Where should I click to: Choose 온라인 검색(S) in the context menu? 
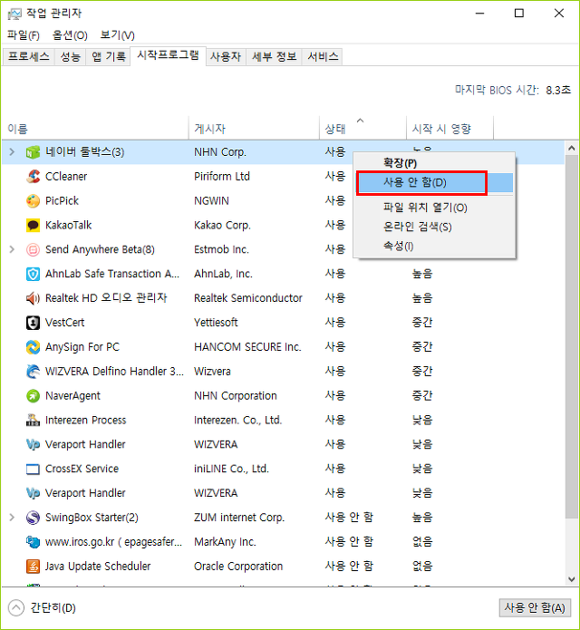(435, 227)
